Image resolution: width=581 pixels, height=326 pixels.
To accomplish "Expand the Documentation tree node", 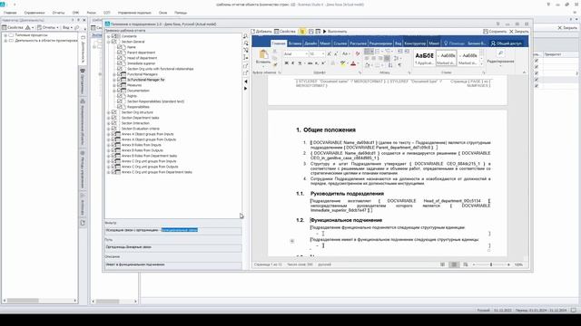I will [114, 91].
